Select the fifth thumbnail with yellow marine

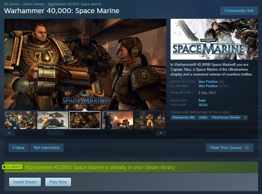(x=150, y=120)
